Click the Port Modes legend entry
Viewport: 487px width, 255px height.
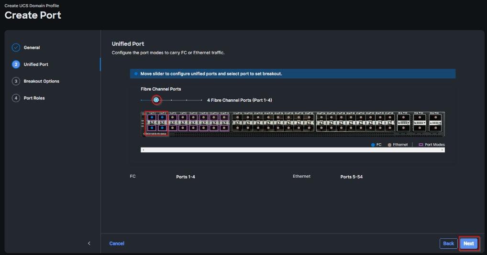click(432, 145)
